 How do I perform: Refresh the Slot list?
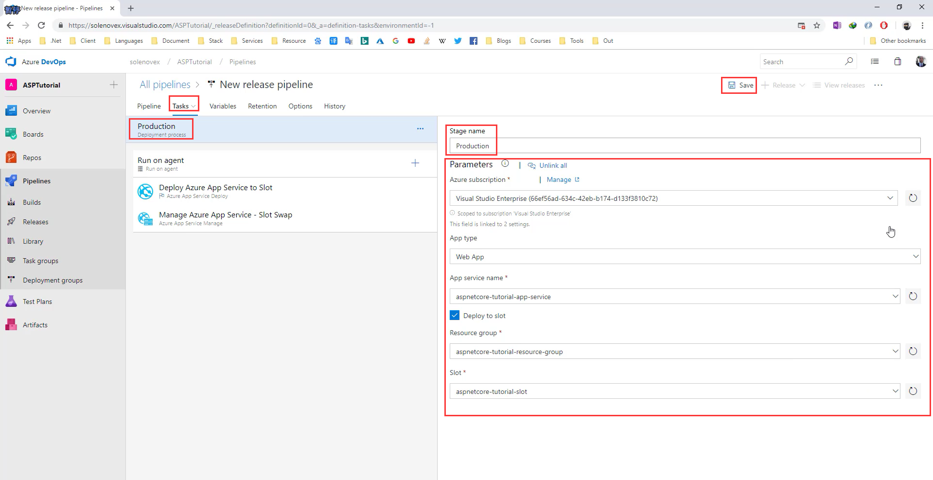[x=913, y=391]
